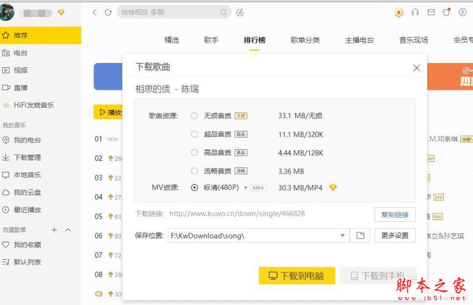Click the 高品 badge beside 高品音质
This screenshot has height=305, width=473.
(x=241, y=153)
